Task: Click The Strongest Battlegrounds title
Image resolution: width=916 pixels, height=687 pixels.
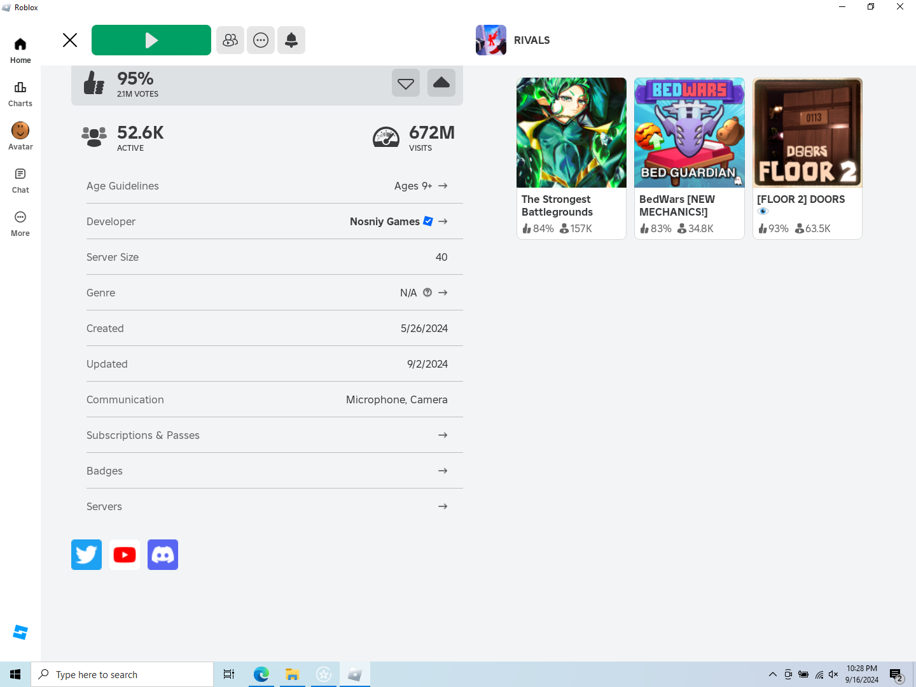Action: pos(557,205)
